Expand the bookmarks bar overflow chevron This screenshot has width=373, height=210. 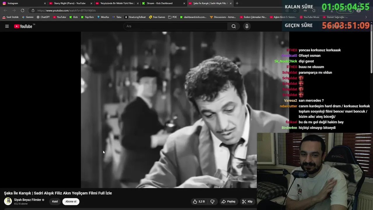click(x=366, y=17)
